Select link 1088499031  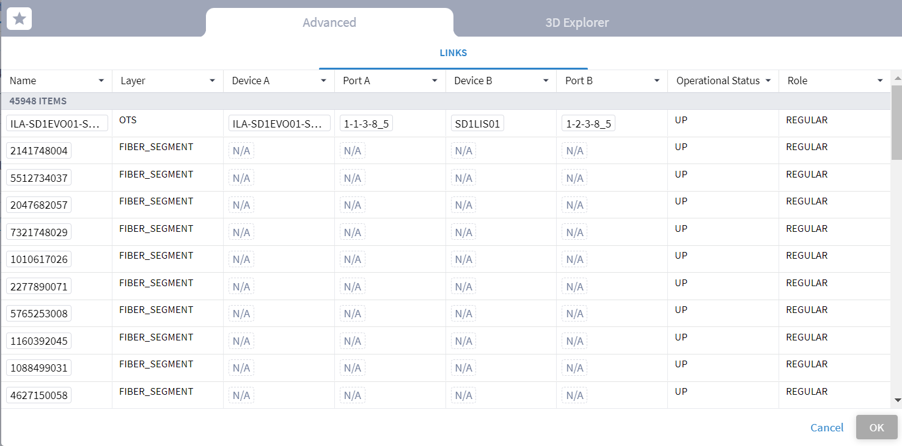pyautogui.click(x=38, y=368)
